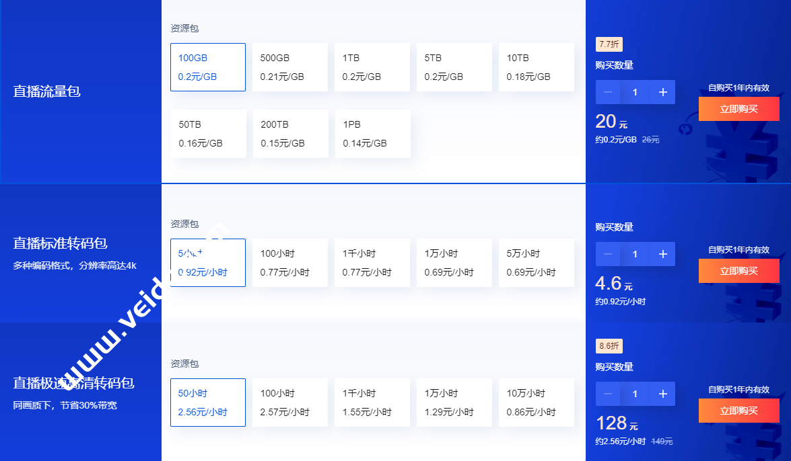Click the 128元 price
791x461 pixels.
tap(617, 423)
